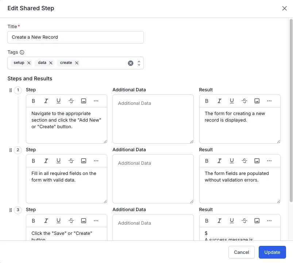Apply strikethrough in the second Result editor
293x263 pixels.
pos(244,161)
